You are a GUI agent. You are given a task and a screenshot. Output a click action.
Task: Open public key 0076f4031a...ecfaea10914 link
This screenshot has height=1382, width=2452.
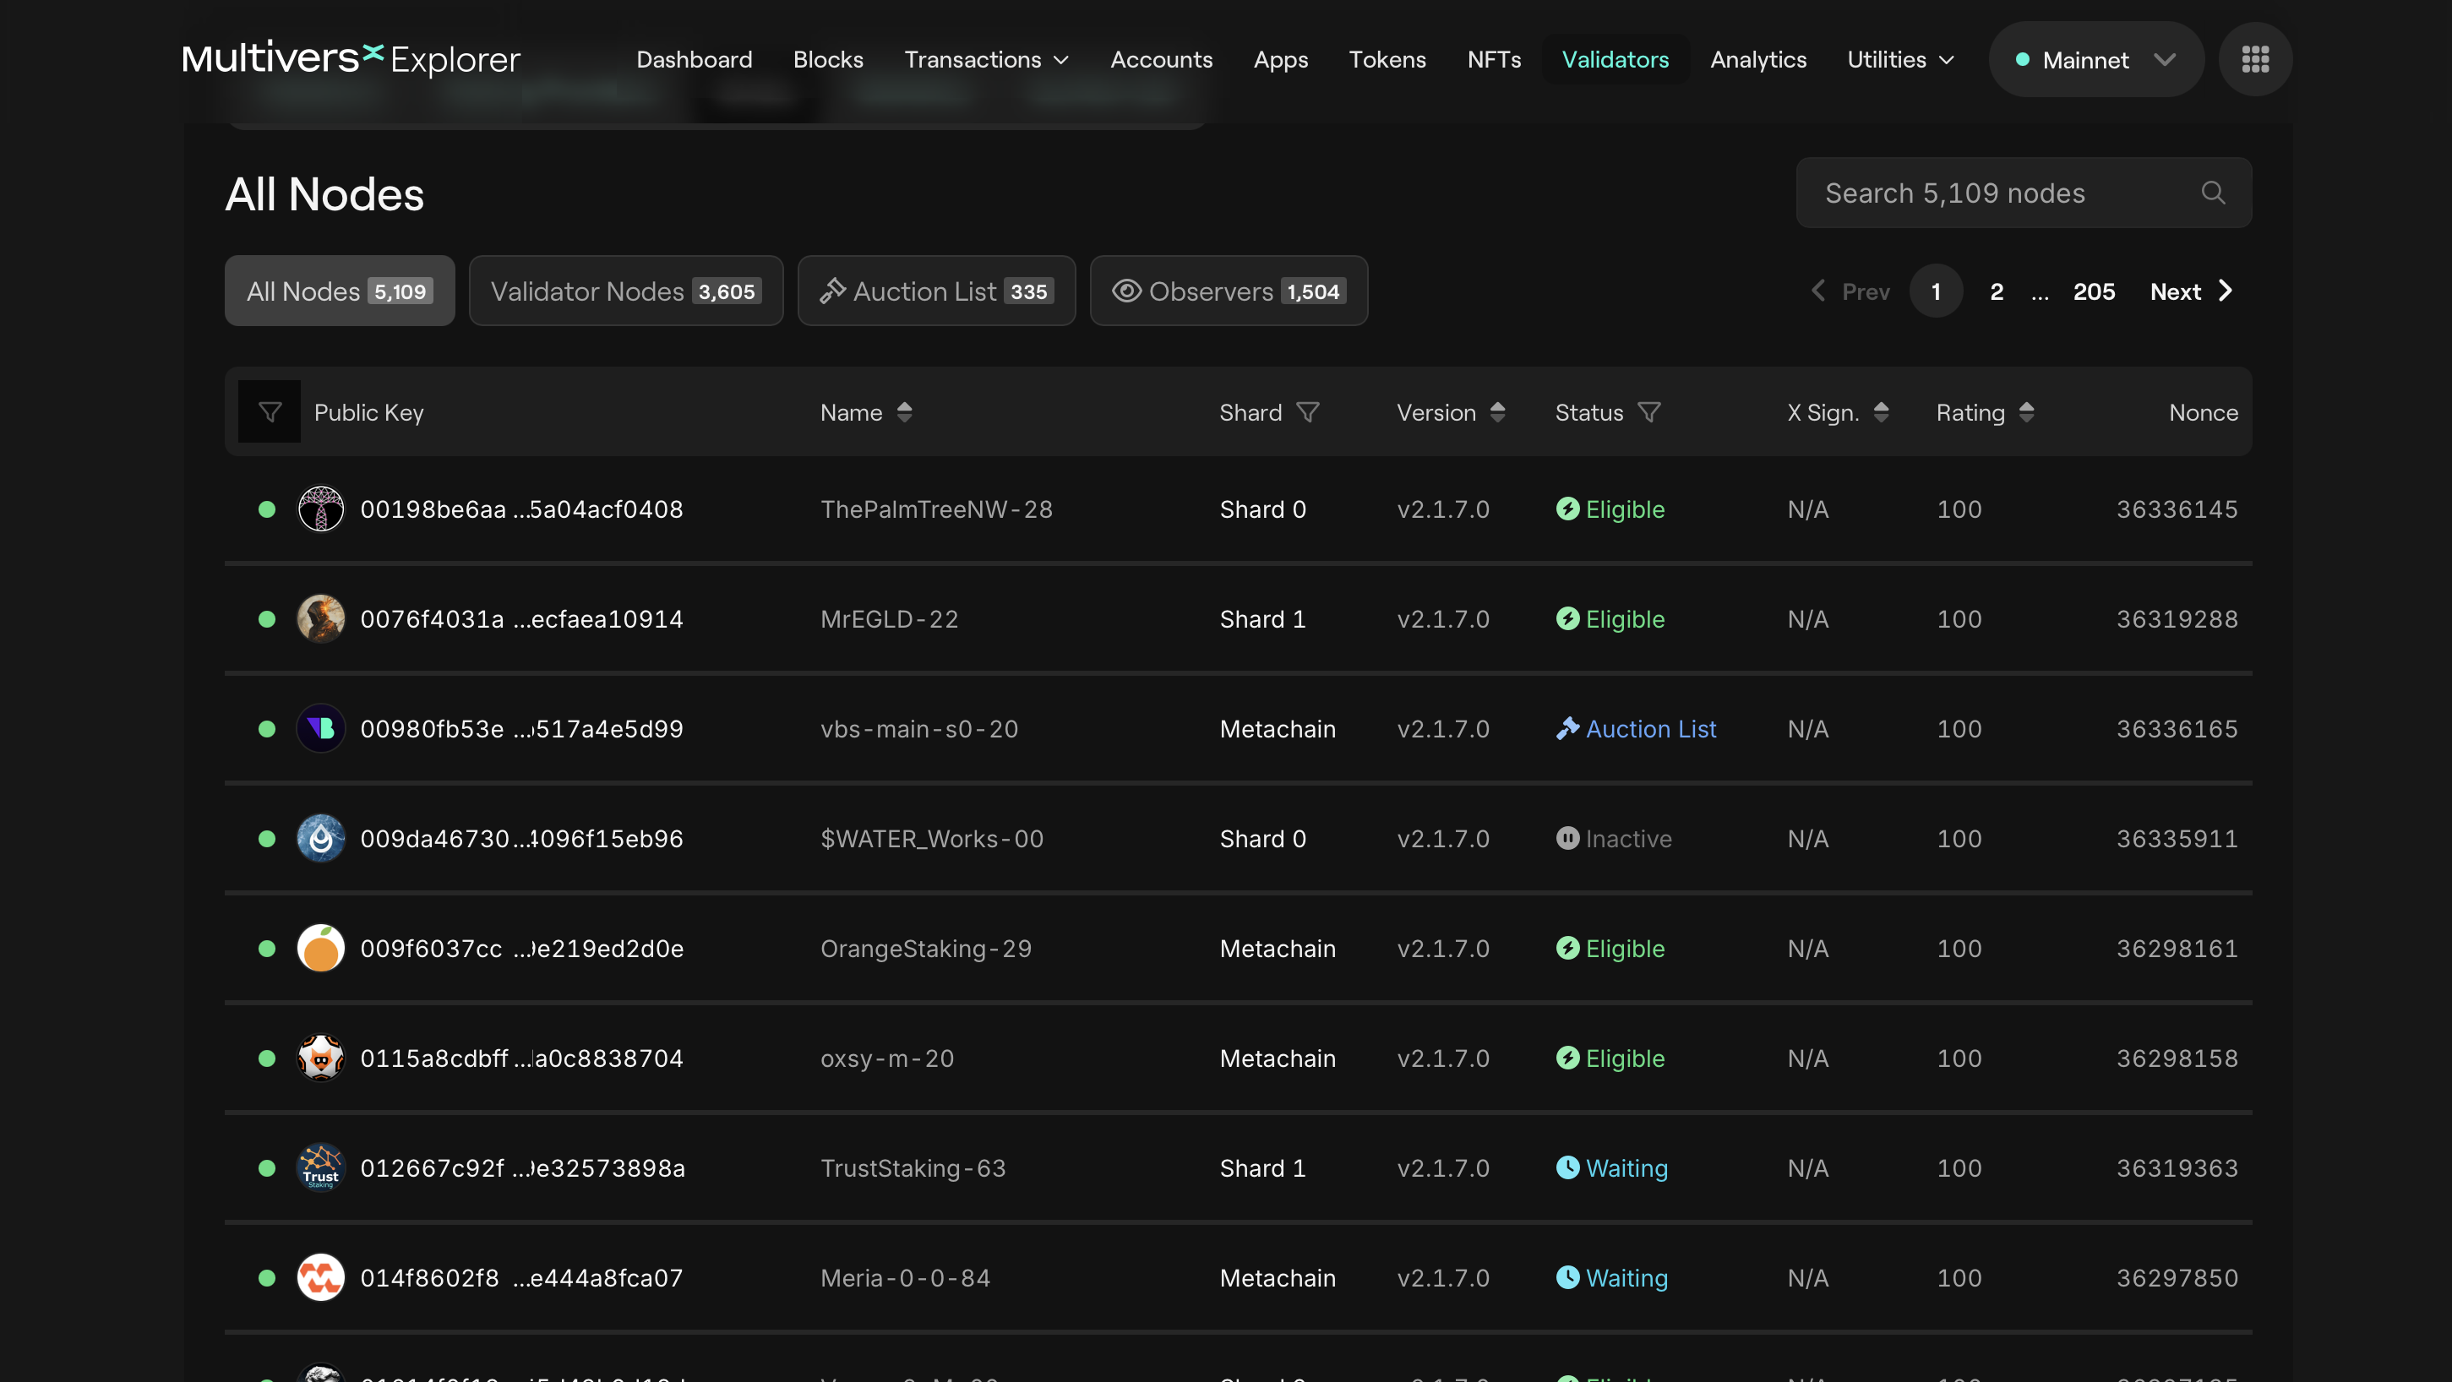(x=520, y=618)
